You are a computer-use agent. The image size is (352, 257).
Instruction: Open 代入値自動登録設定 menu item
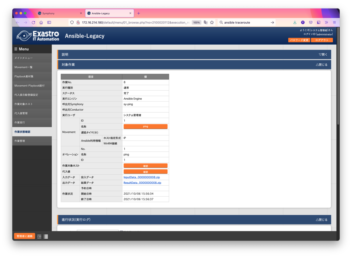(x=32, y=95)
